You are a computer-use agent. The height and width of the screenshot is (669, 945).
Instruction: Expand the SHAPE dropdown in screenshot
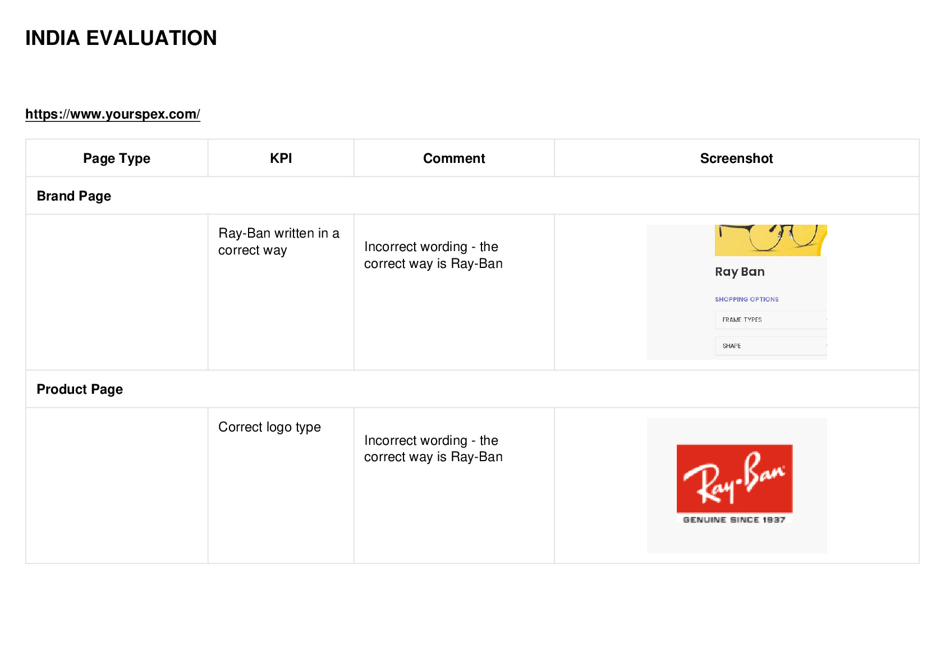click(x=771, y=345)
